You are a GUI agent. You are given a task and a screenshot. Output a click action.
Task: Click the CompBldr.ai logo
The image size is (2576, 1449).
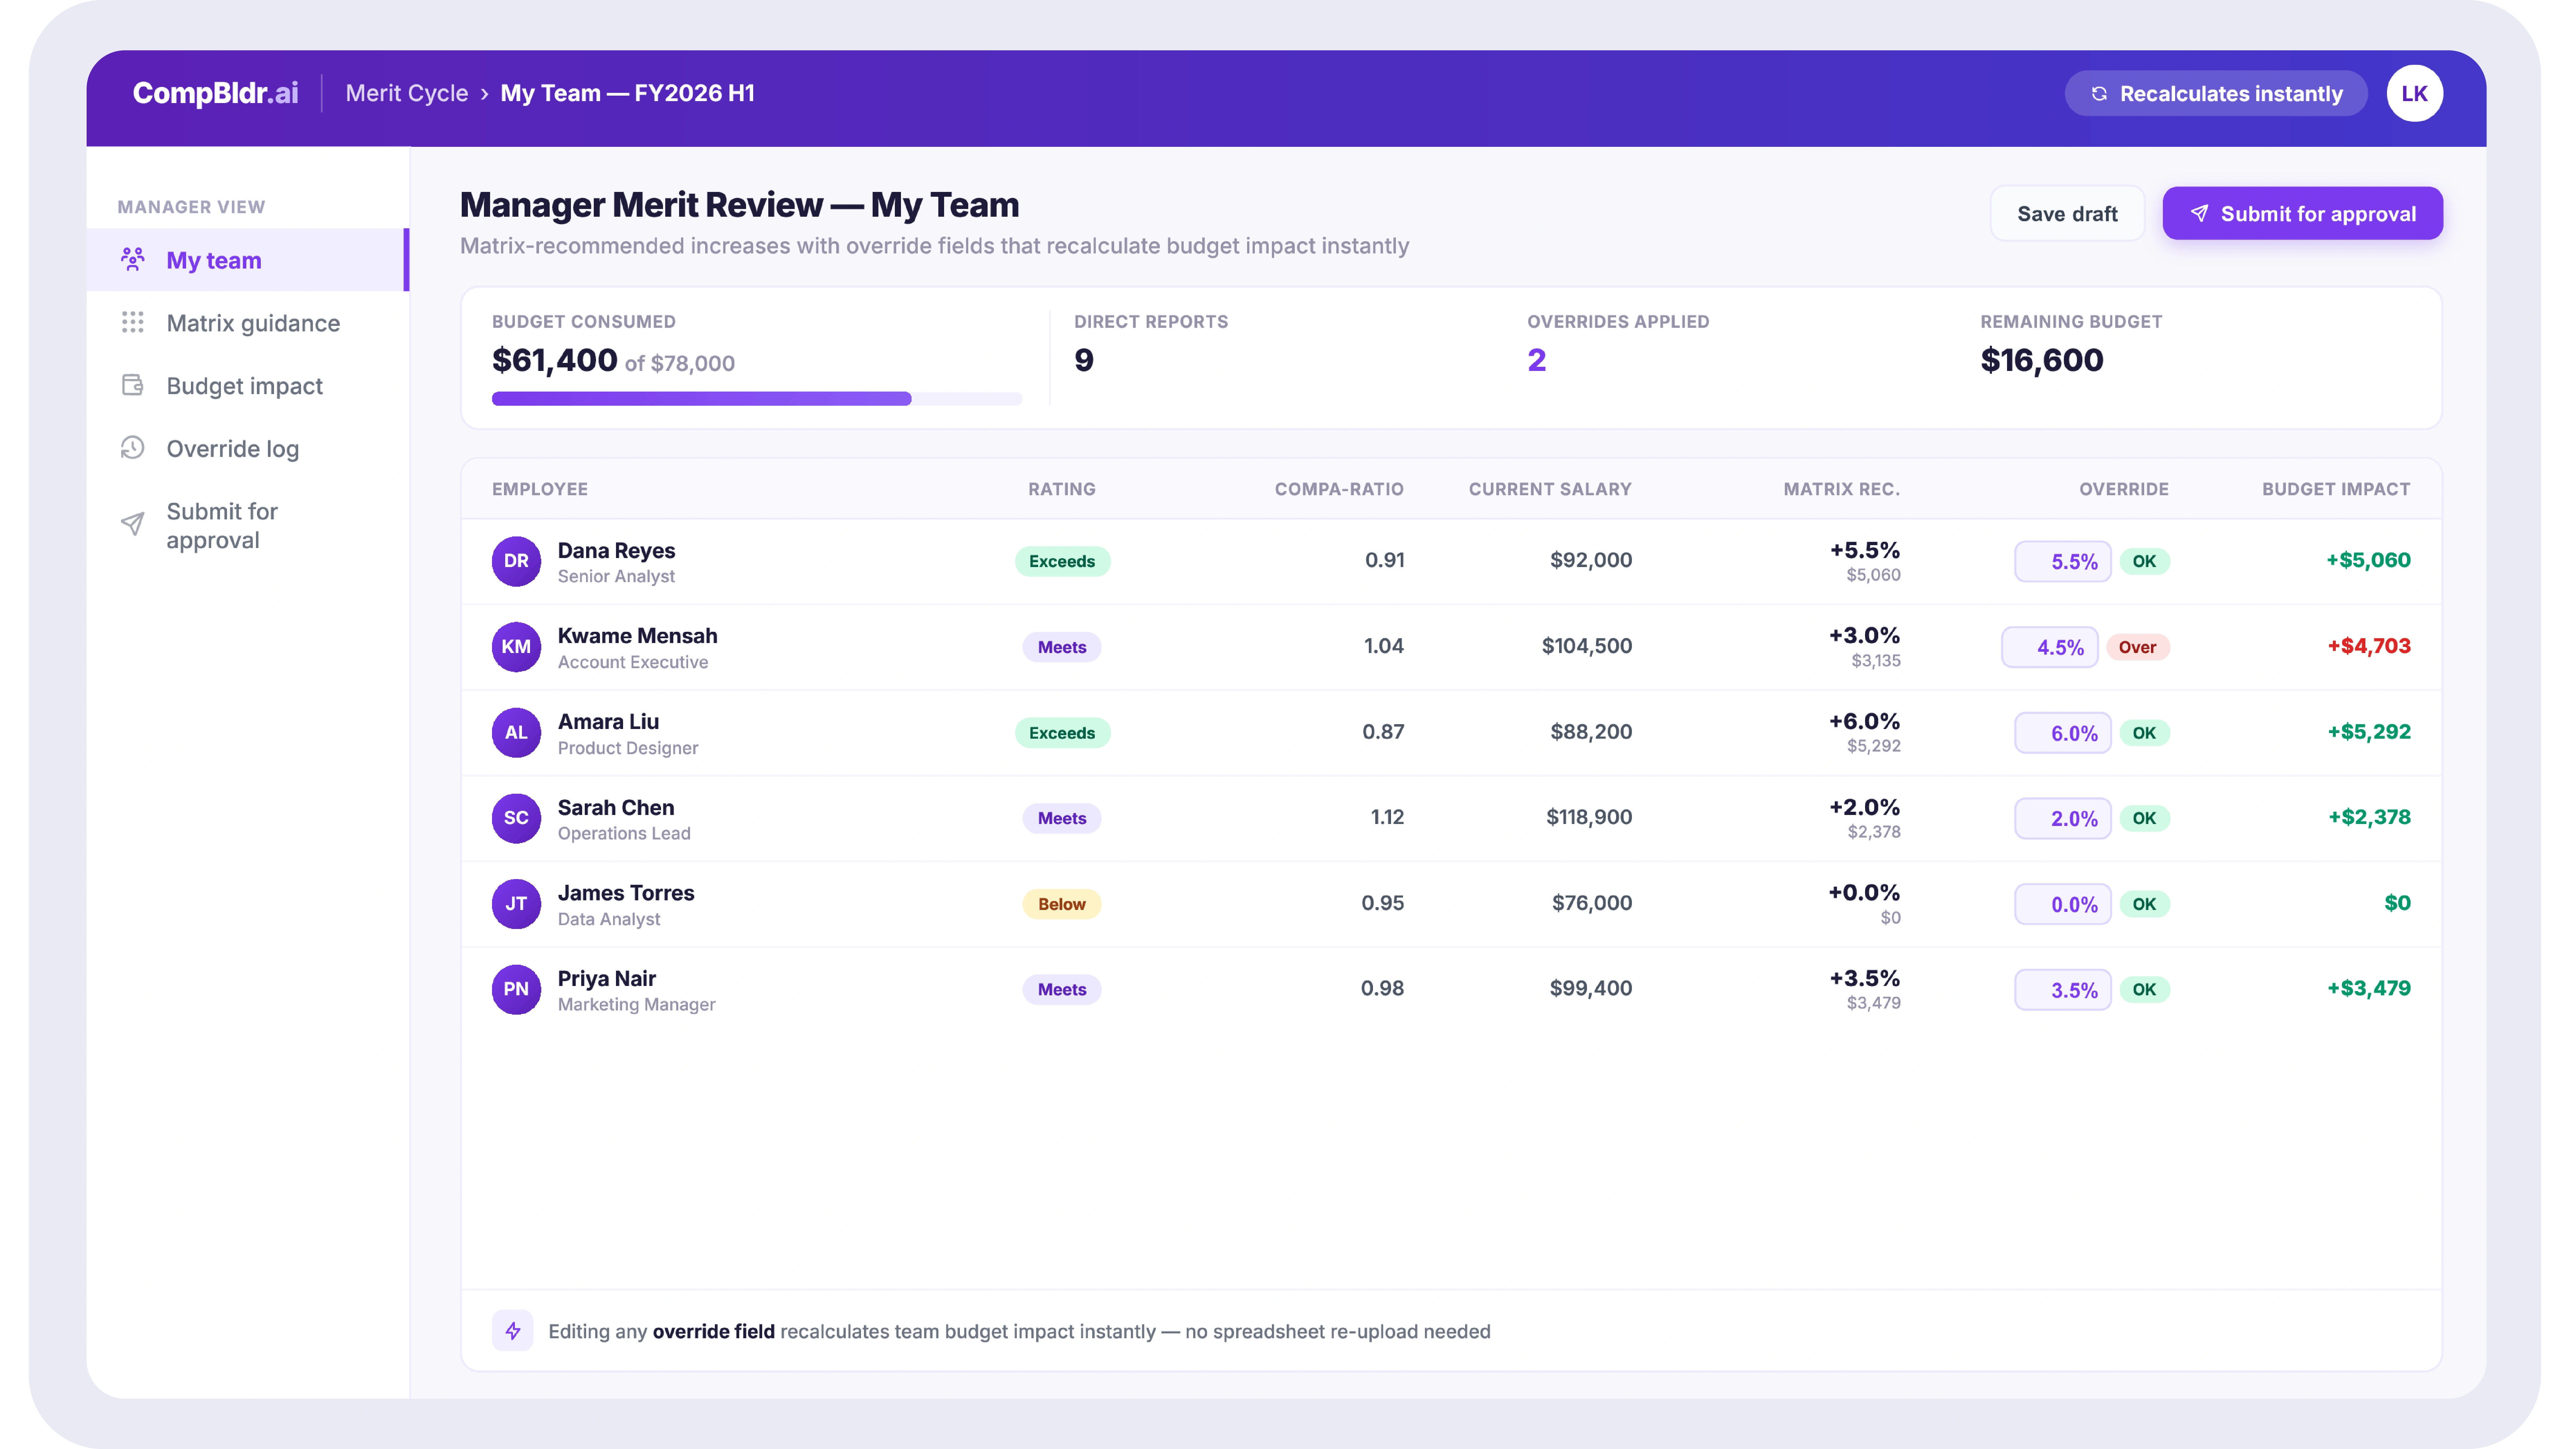coord(215,93)
